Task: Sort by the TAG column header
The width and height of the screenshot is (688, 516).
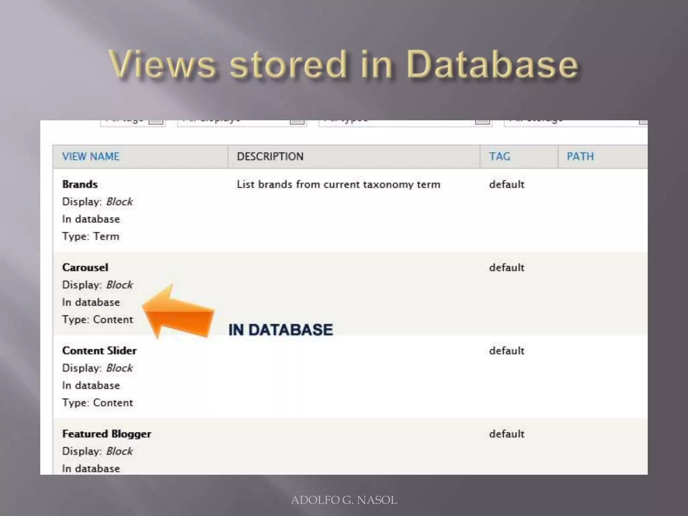Action: click(x=500, y=157)
